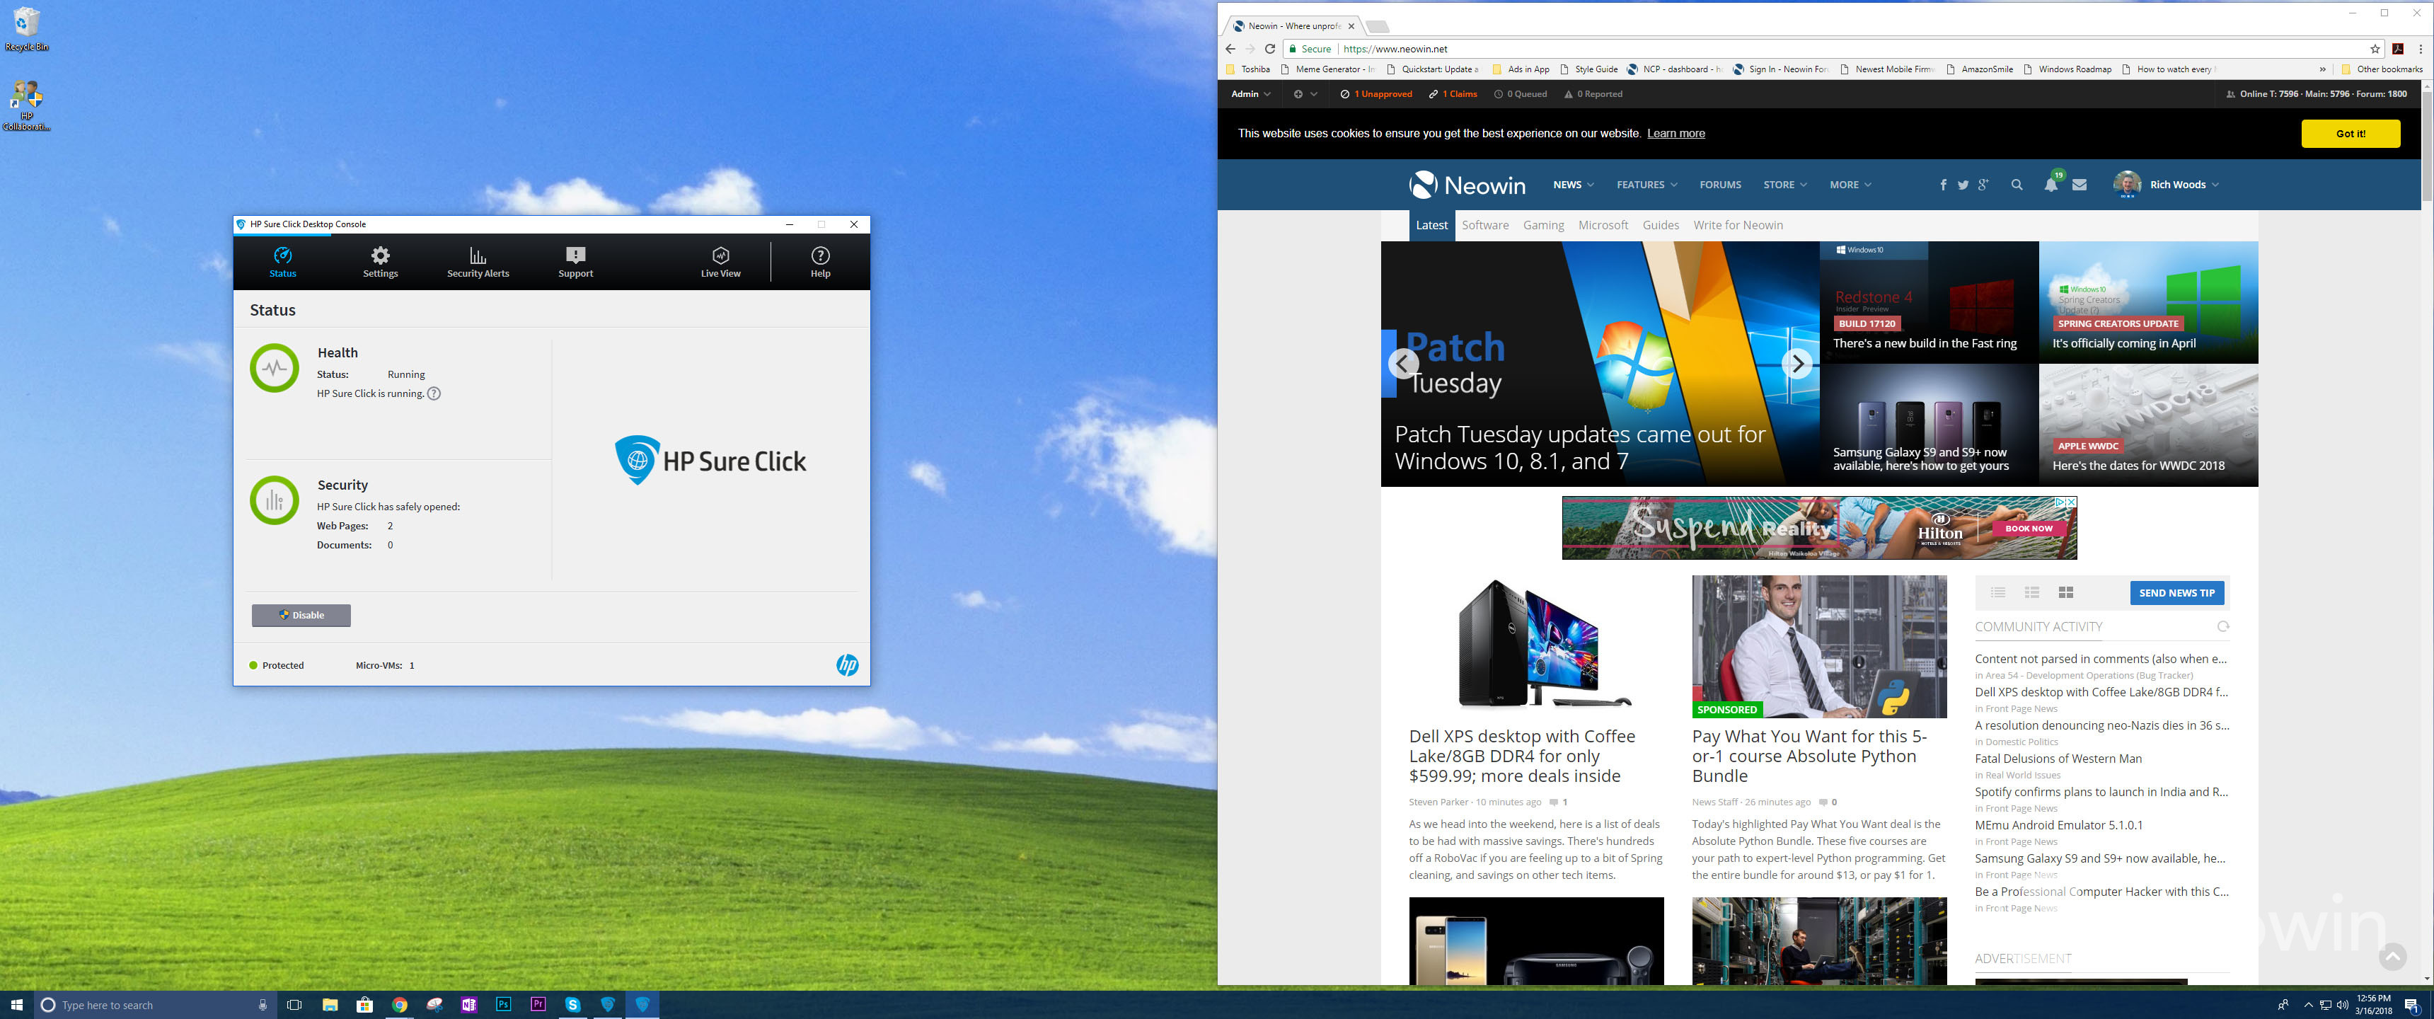2434x1019 pixels.
Task: Show hidden system tray icons
Action: tap(2307, 1005)
